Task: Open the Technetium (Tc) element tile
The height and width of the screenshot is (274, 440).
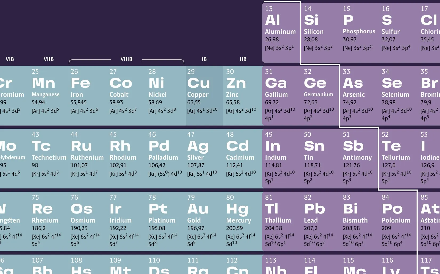Action: click(x=49, y=158)
